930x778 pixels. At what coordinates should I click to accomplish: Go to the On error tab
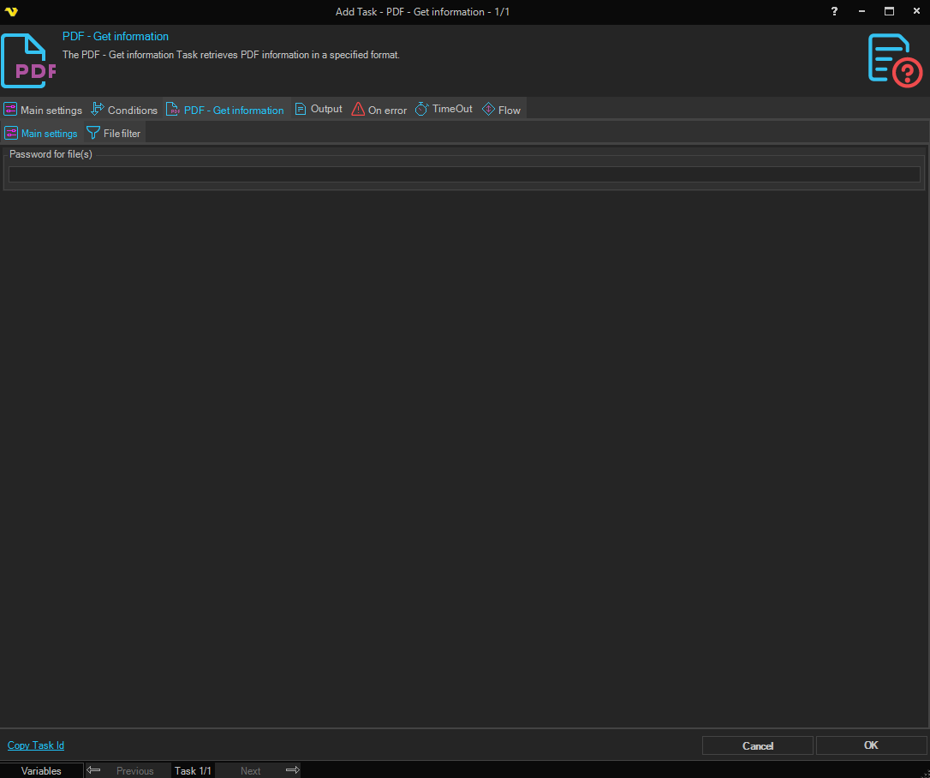(x=379, y=110)
